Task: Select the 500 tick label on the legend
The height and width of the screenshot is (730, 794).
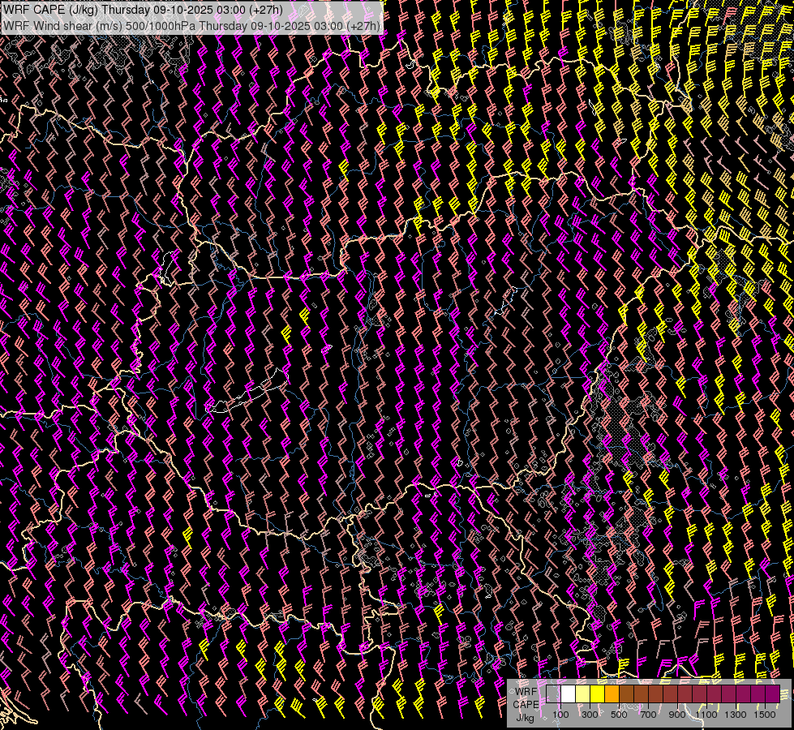Action: (x=619, y=715)
